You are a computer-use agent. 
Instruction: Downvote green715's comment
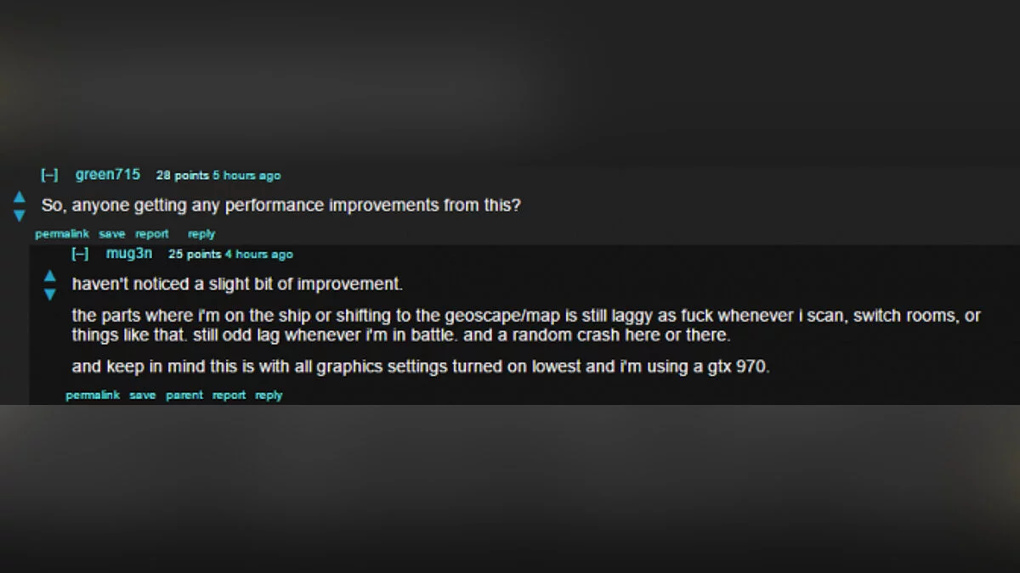click(x=20, y=216)
